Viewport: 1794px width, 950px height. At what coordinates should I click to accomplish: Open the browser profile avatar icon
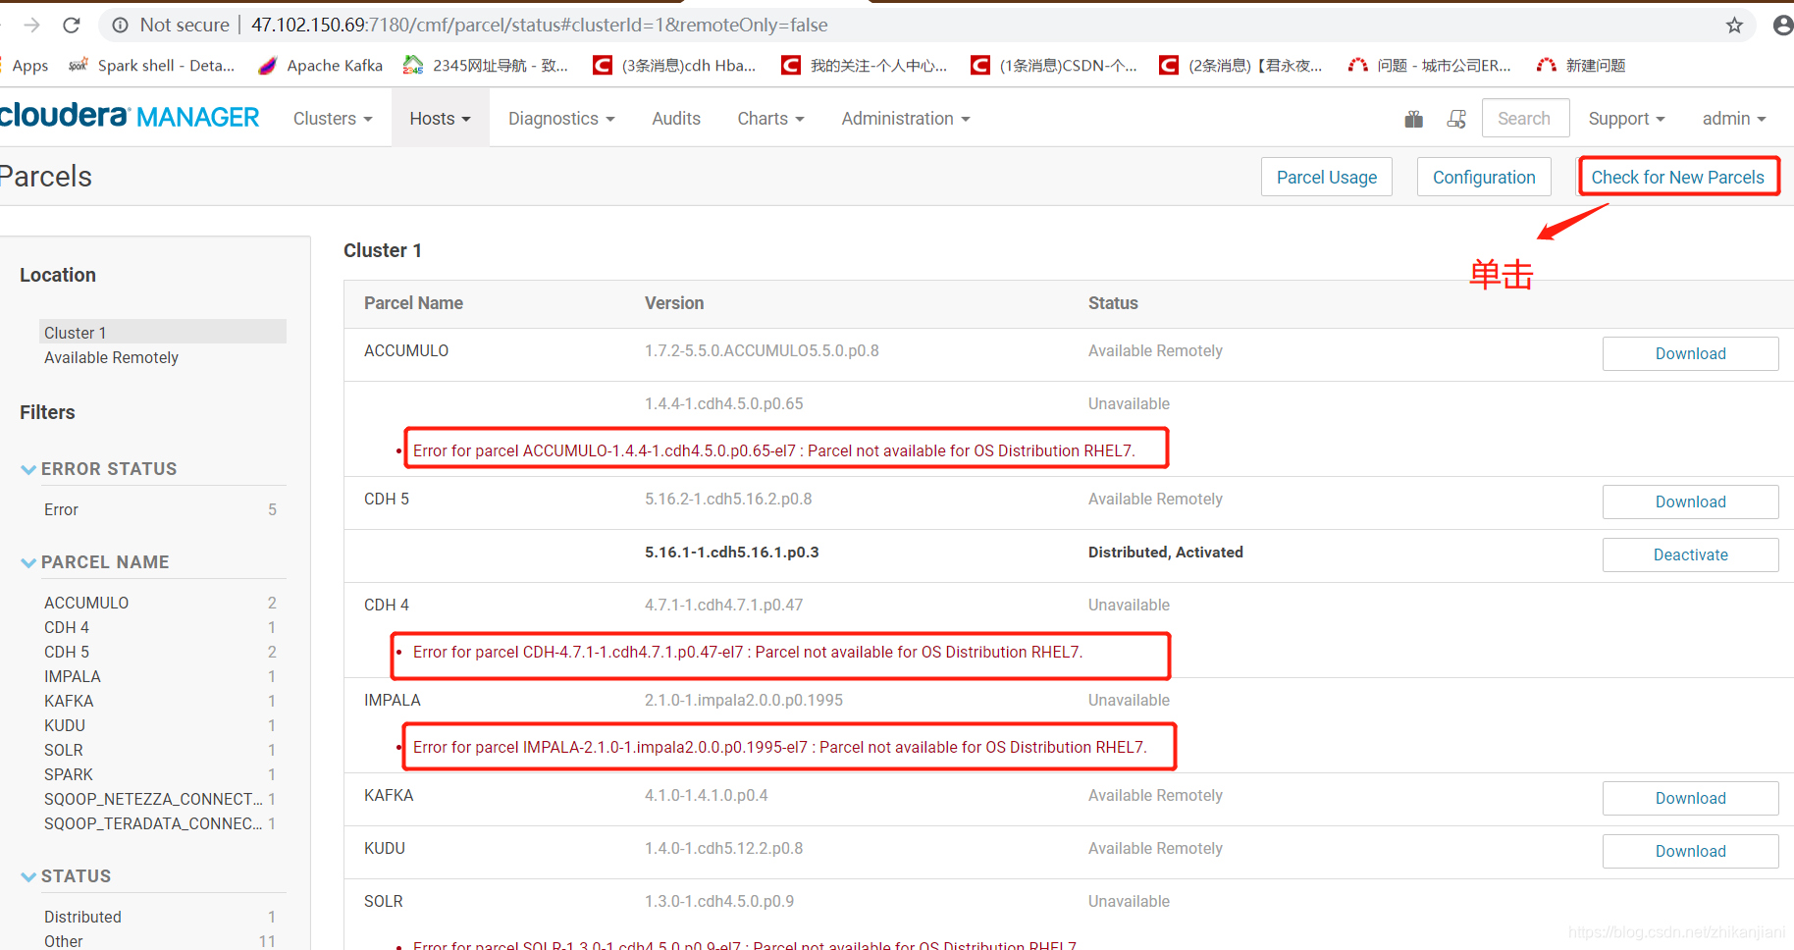[1782, 26]
